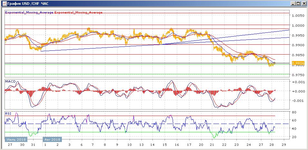Click the MACD -0.001 axis label
Viewport: 308px width, 150px height.
298,101
